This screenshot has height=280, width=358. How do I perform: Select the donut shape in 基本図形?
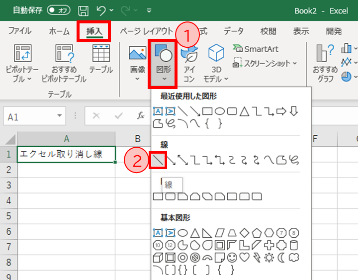(182, 258)
